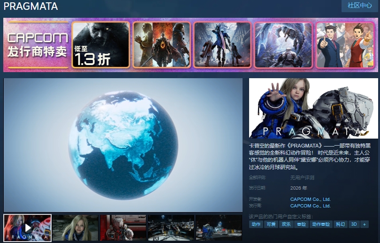
Task: Click the PRAGMATA header capsule image
Action: (x=313, y=108)
